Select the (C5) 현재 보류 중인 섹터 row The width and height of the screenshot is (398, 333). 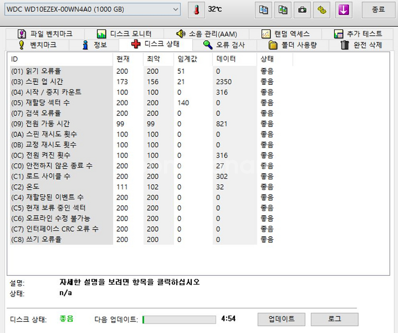coord(151,208)
